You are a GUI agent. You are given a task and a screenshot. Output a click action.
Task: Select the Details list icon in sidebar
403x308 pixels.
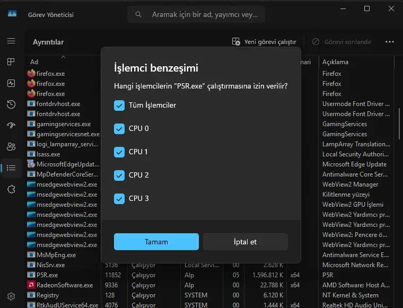[11, 168]
